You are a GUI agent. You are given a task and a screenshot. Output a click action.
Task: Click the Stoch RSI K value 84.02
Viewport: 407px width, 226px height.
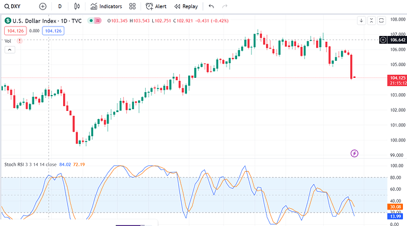tap(65, 165)
